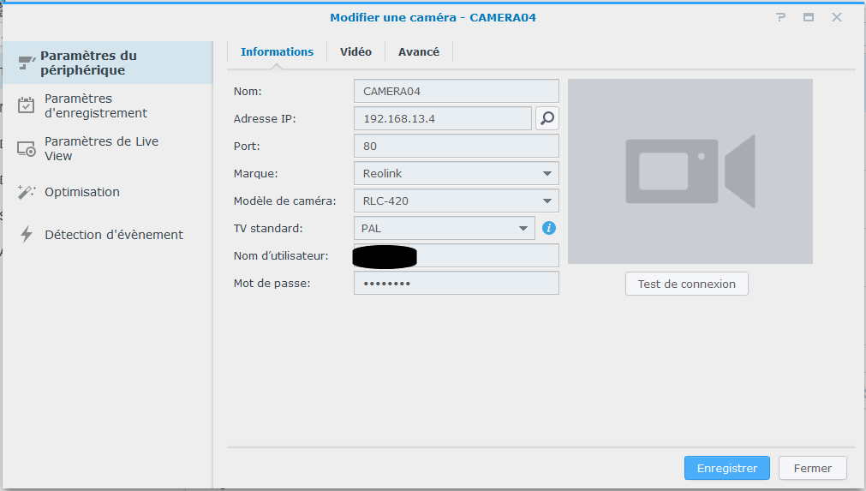Image resolution: width=866 pixels, height=491 pixels.
Task: Click the Enregistrer button
Action: [x=726, y=468]
